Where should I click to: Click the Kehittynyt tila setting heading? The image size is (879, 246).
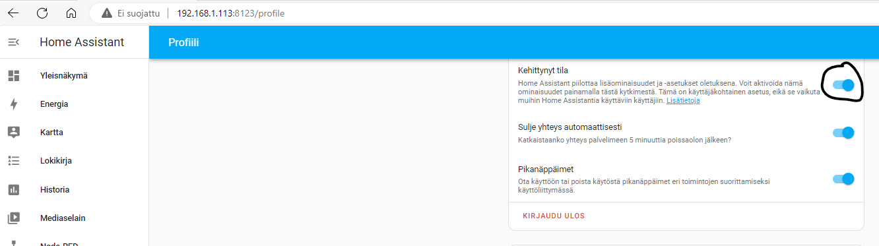[x=543, y=71]
